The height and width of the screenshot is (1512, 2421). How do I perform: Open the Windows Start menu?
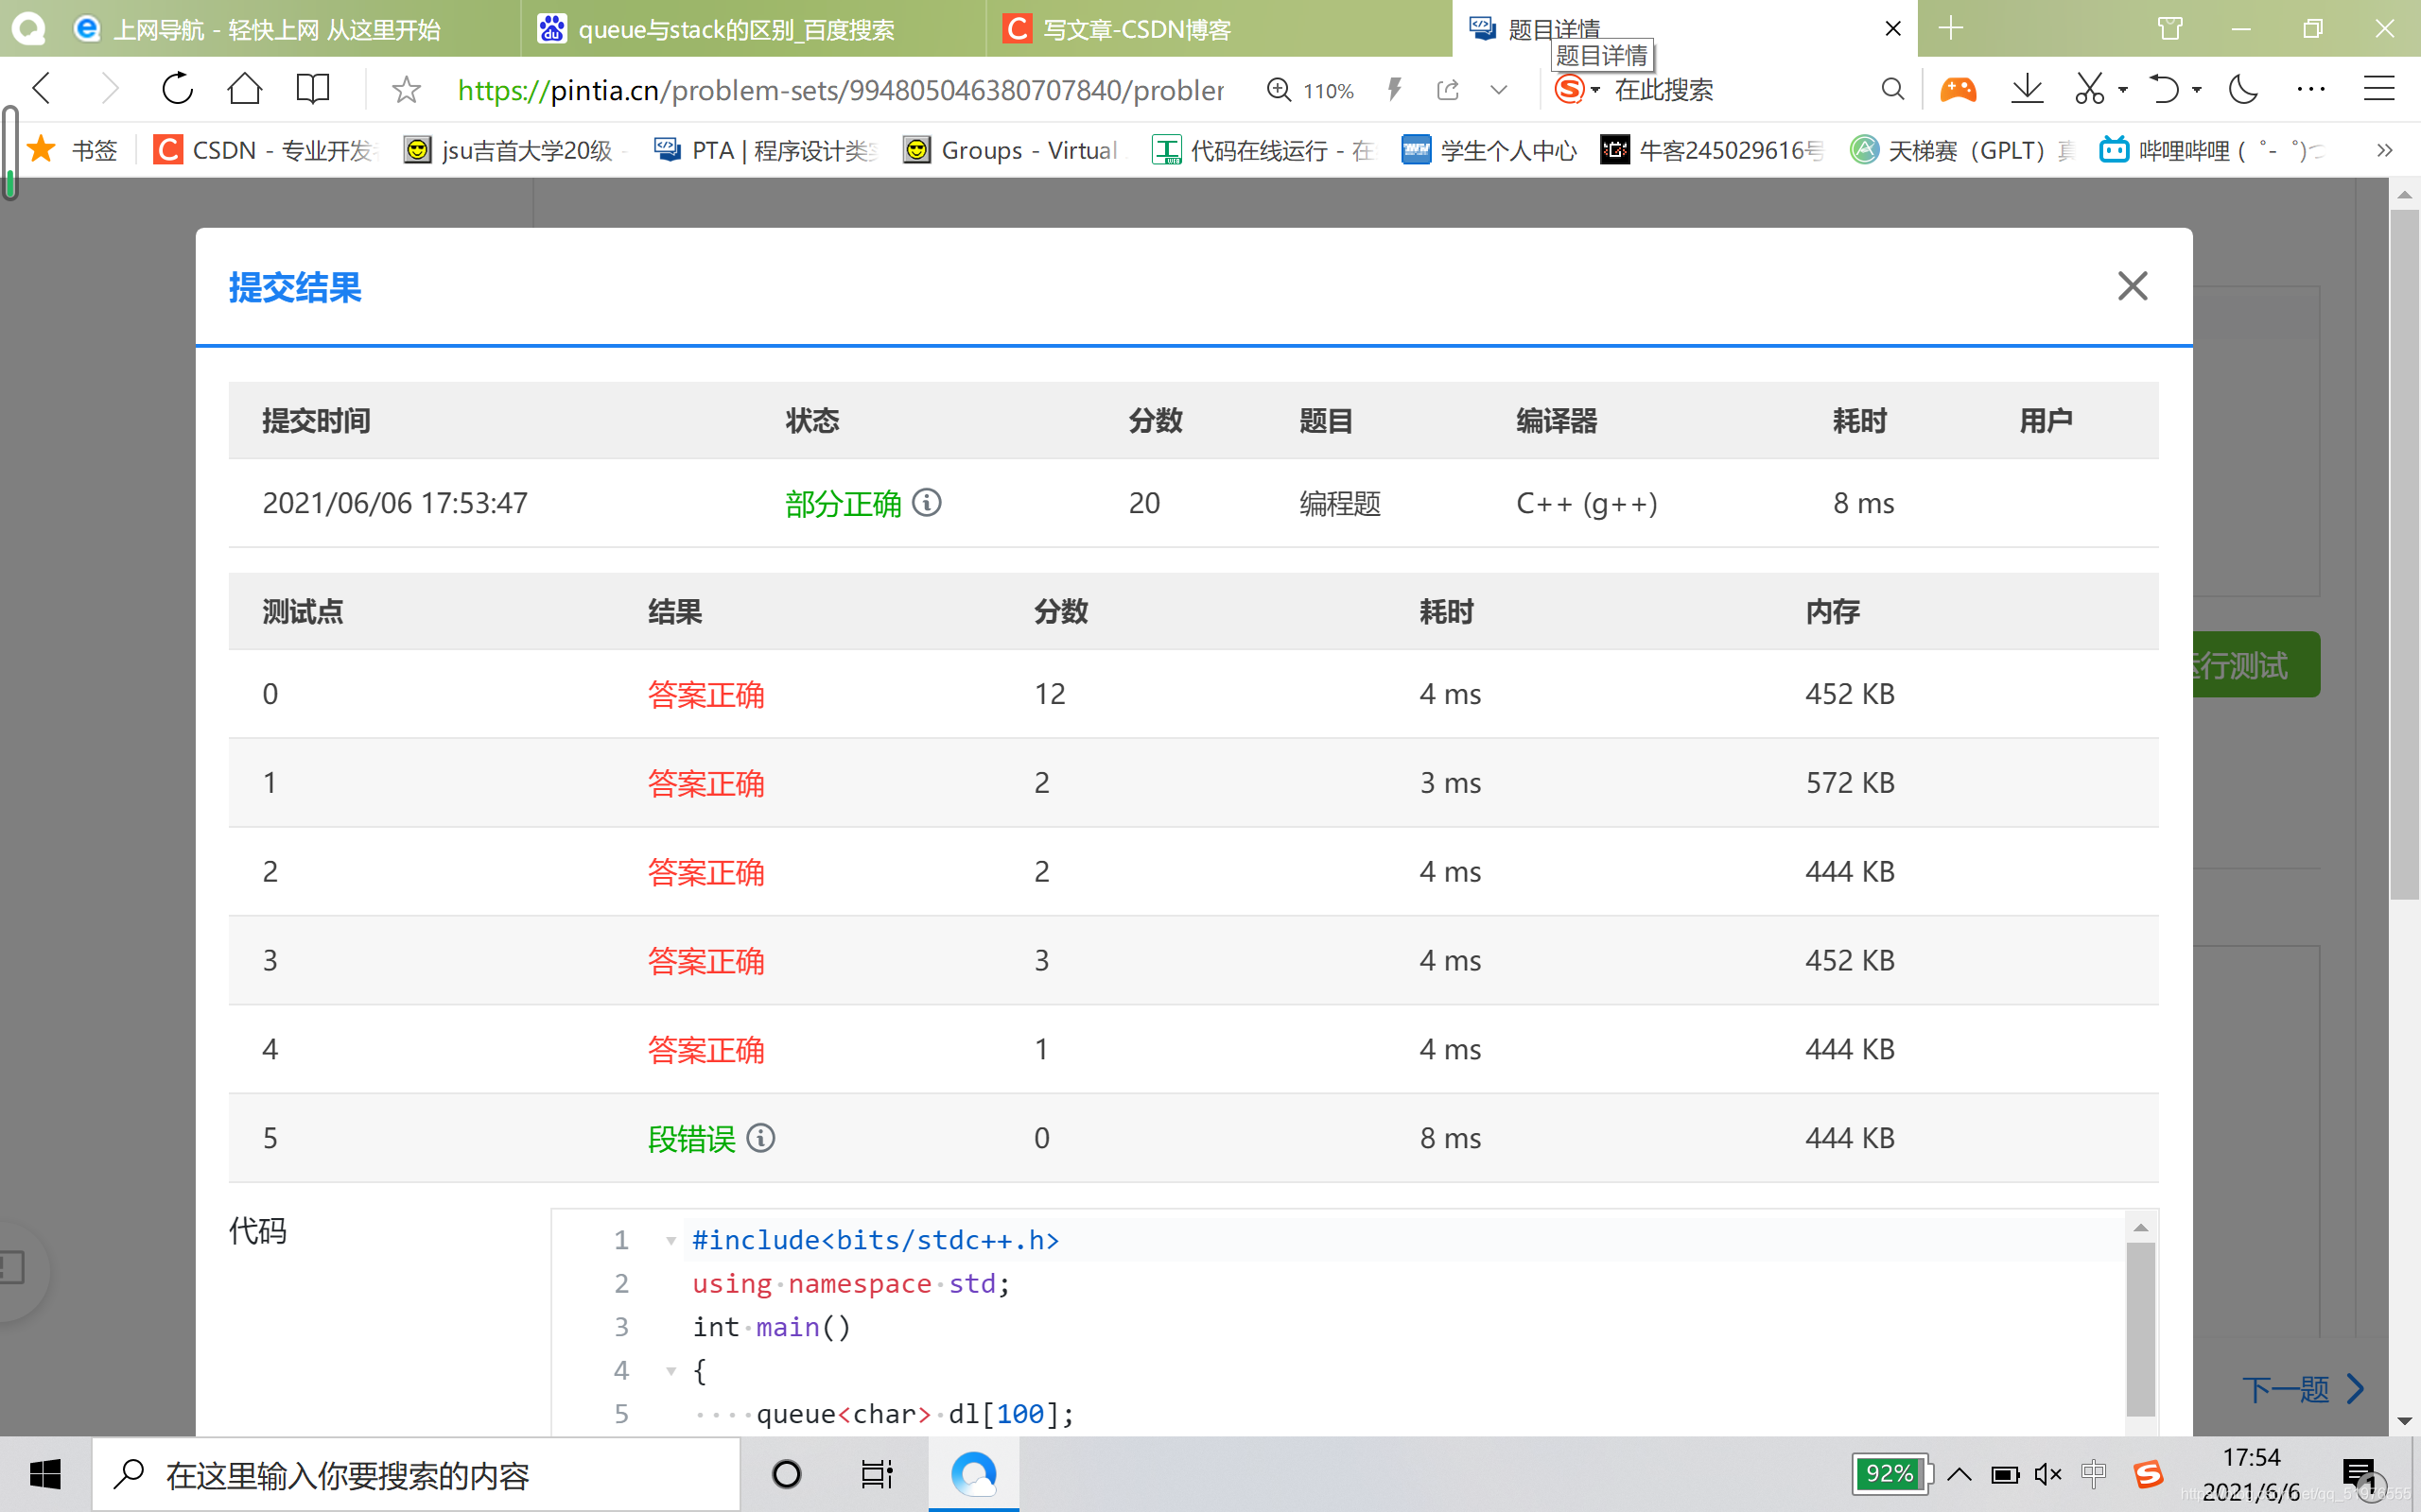pos(45,1474)
